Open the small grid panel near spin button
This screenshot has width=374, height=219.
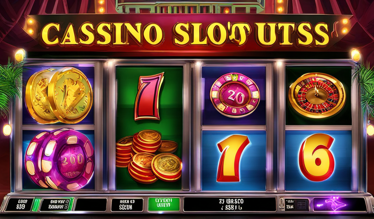click(297, 205)
